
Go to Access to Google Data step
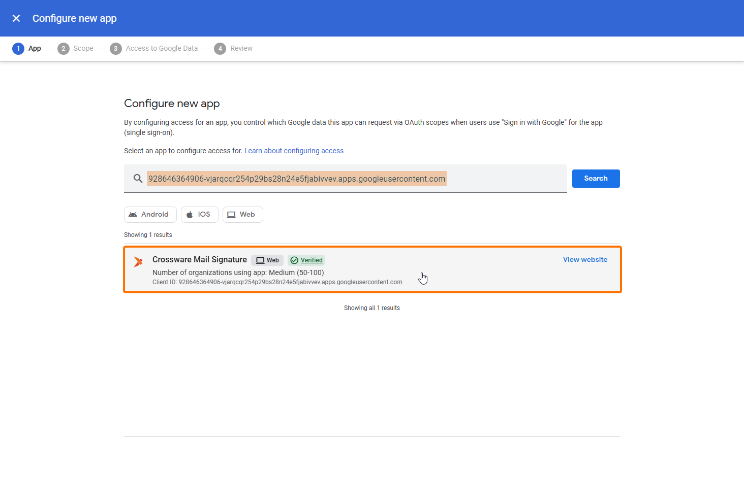tap(162, 49)
